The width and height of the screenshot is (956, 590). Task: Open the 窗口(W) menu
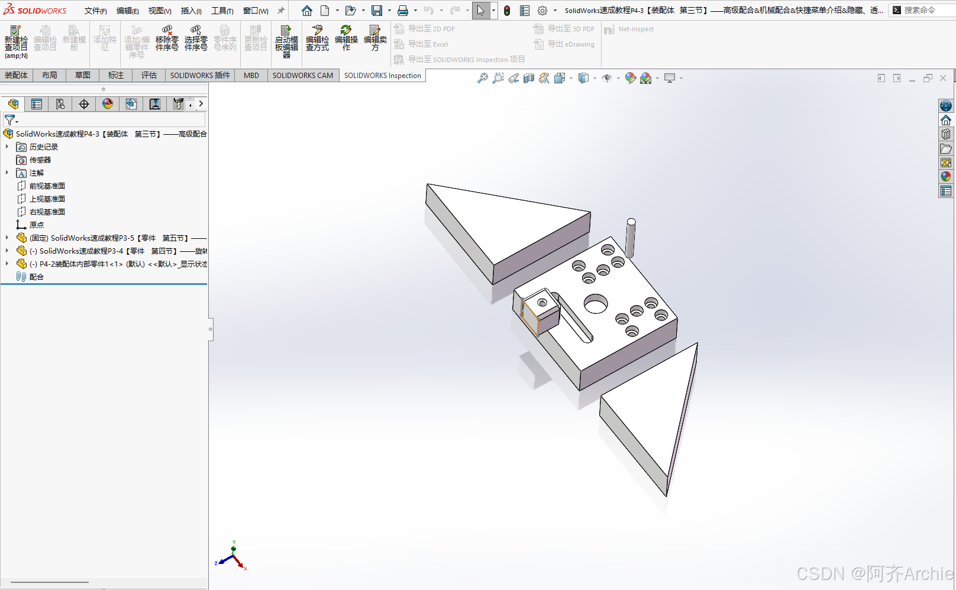click(x=256, y=11)
